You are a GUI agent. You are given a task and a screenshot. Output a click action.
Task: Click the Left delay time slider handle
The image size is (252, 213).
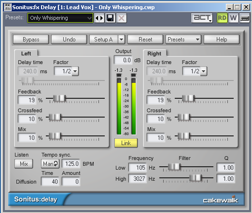28,80
